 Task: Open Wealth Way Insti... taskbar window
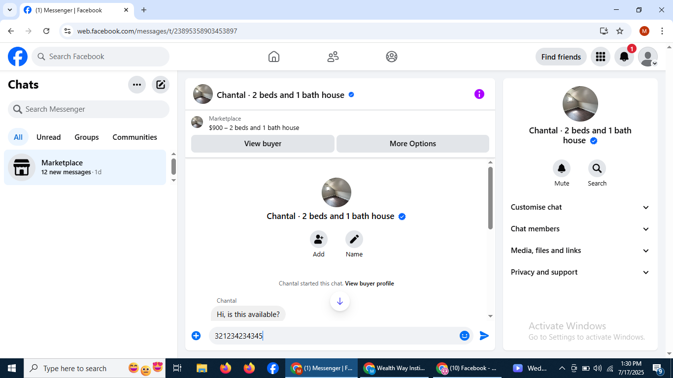point(394,368)
